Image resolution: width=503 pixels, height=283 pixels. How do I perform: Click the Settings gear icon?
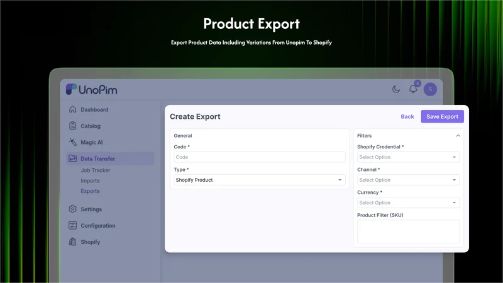click(x=73, y=209)
